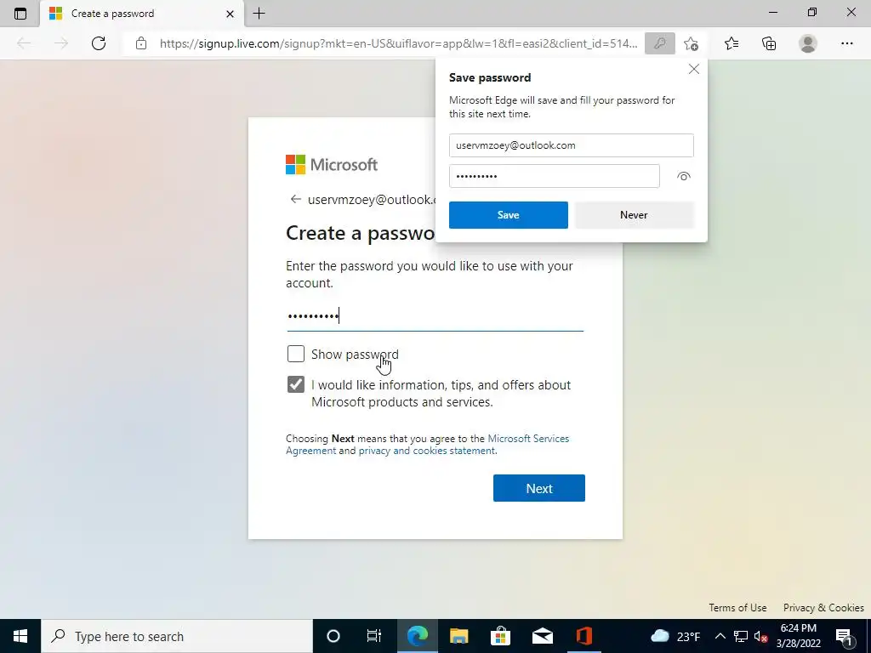Click the Microsoft logo
Image resolution: width=871 pixels, height=653 pixels.
(x=332, y=164)
